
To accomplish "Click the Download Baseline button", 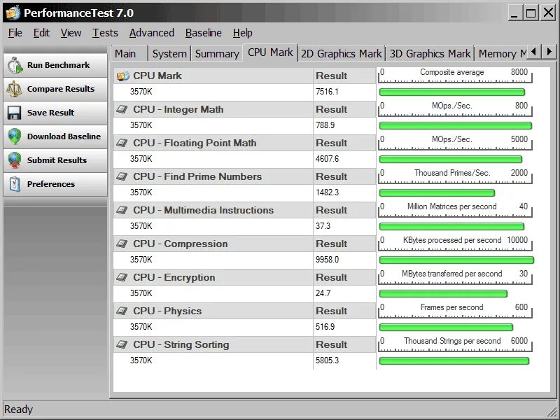I will [x=55, y=136].
